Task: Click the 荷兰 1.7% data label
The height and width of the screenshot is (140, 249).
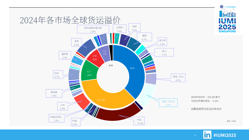Action: (164, 52)
